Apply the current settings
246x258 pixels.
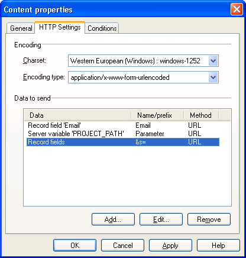click(x=170, y=246)
